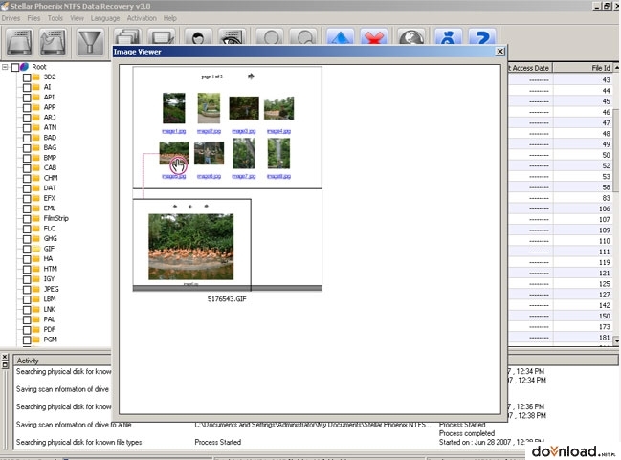This screenshot has width=621, height=460.
Task: Click the person head toolbar icon
Action: point(198,36)
